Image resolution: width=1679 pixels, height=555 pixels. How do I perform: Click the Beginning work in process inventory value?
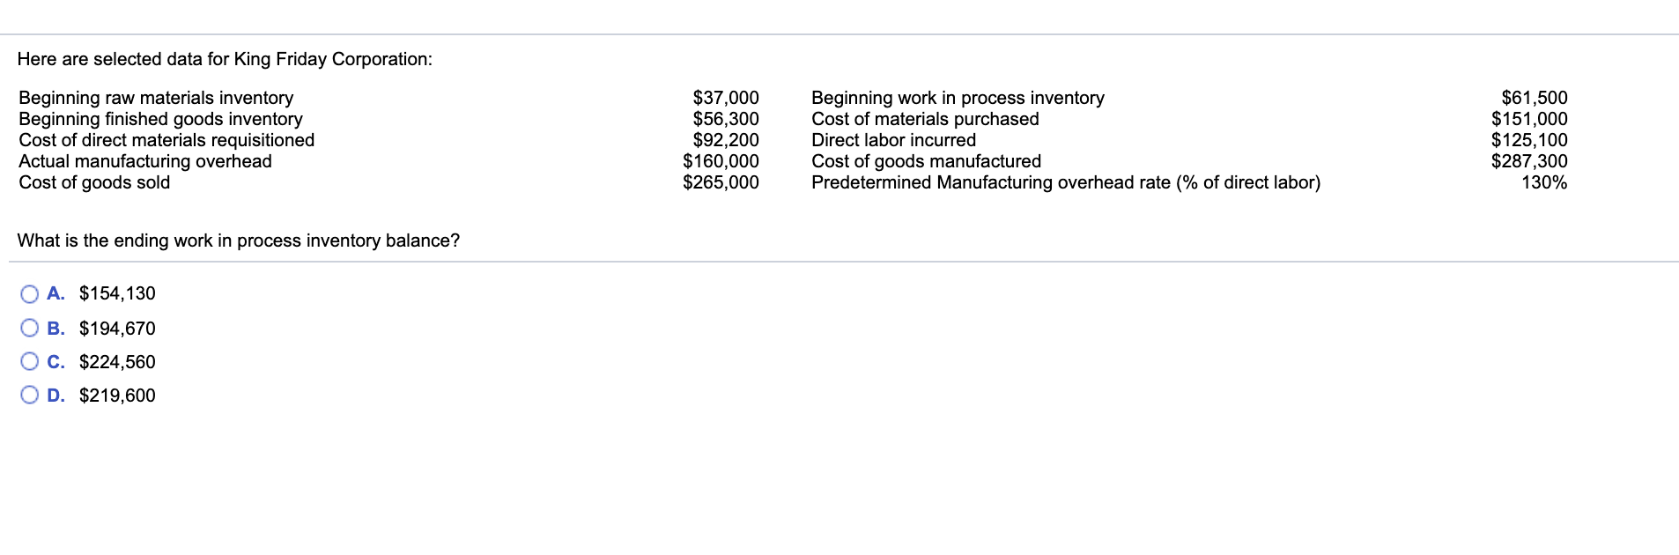[1541, 98]
